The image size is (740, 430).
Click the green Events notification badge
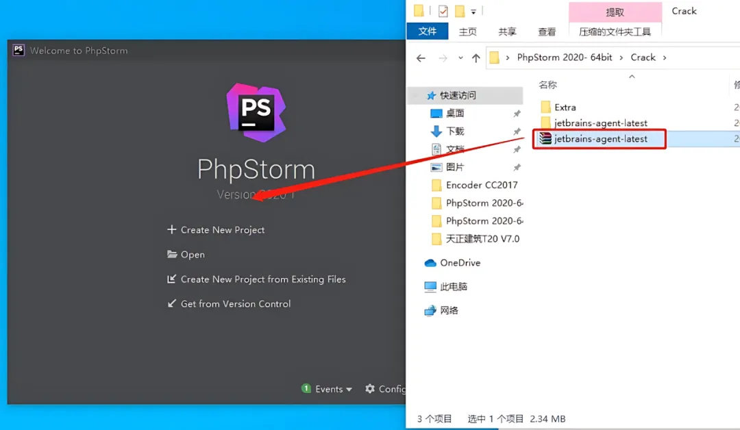click(x=306, y=388)
